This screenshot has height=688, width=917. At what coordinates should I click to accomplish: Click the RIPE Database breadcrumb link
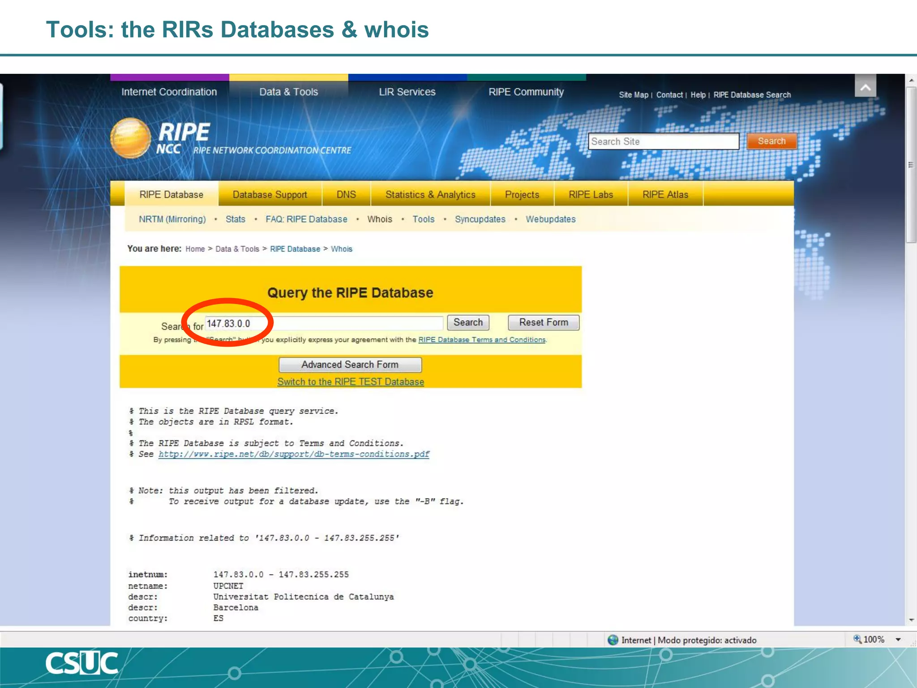pyautogui.click(x=295, y=249)
